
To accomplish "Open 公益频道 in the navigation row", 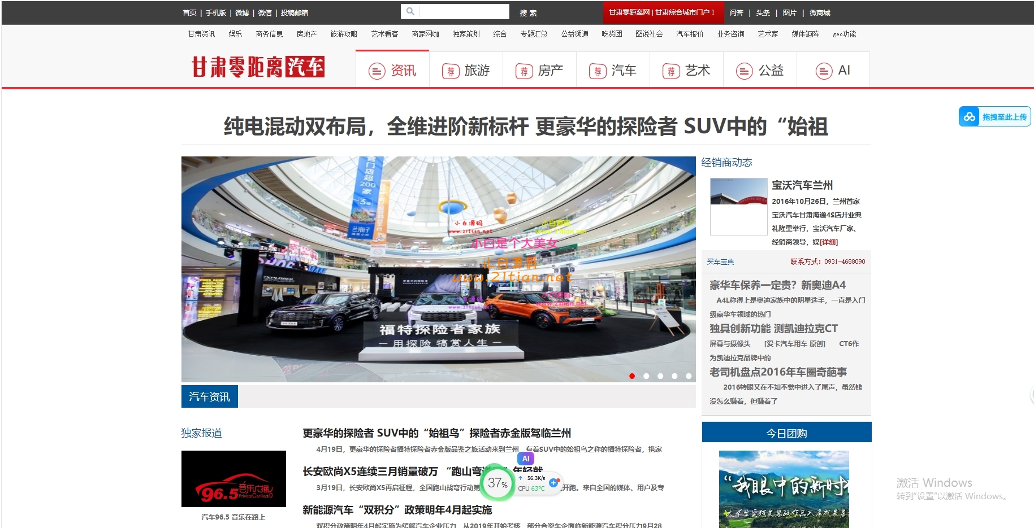I will point(574,34).
